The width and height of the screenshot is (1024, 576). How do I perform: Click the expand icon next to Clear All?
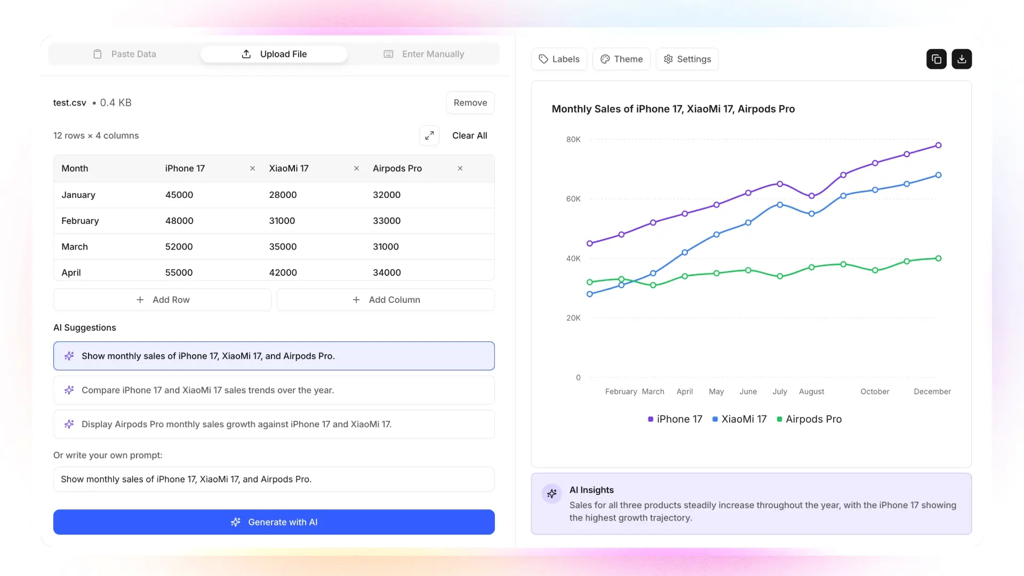click(x=429, y=135)
